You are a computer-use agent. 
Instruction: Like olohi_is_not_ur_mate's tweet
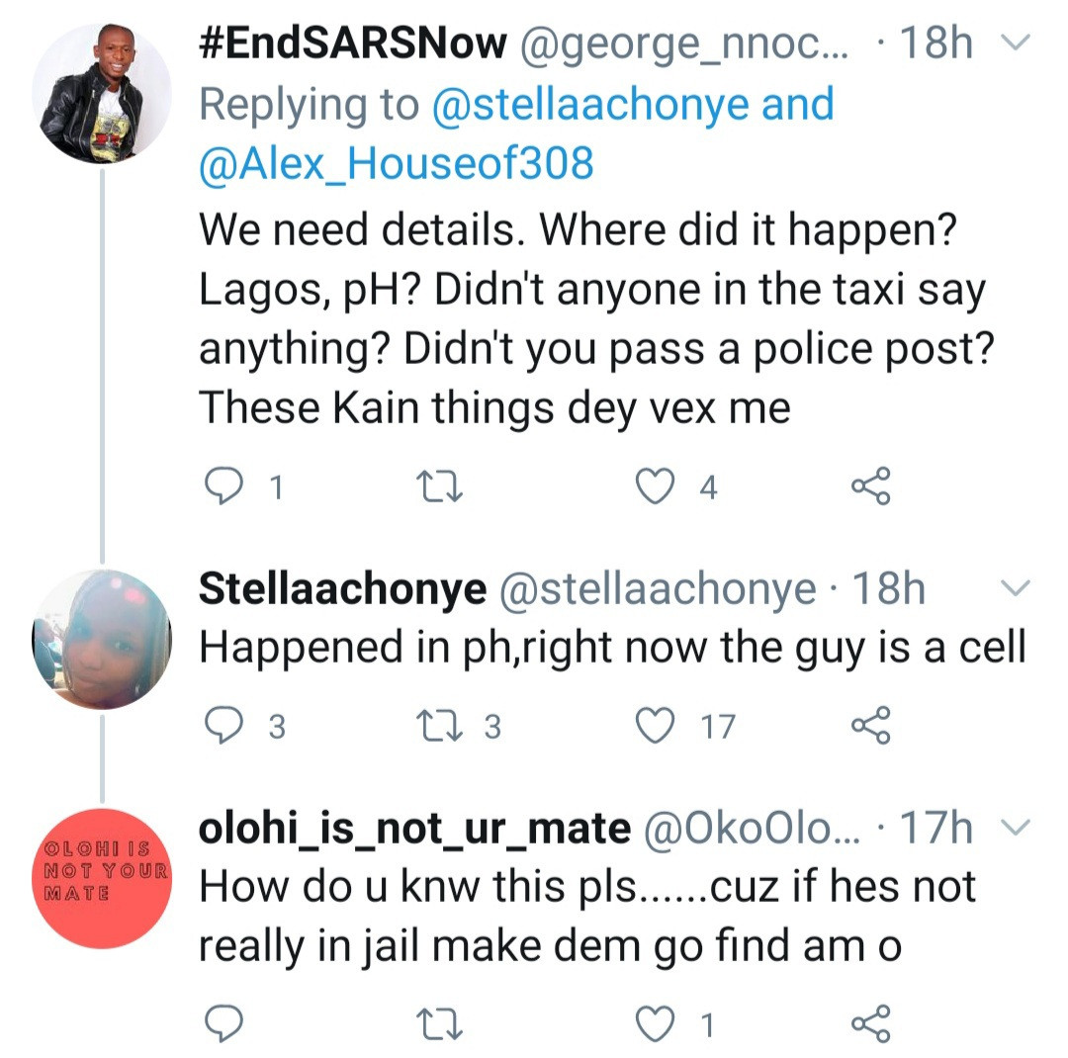point(654,1024)
